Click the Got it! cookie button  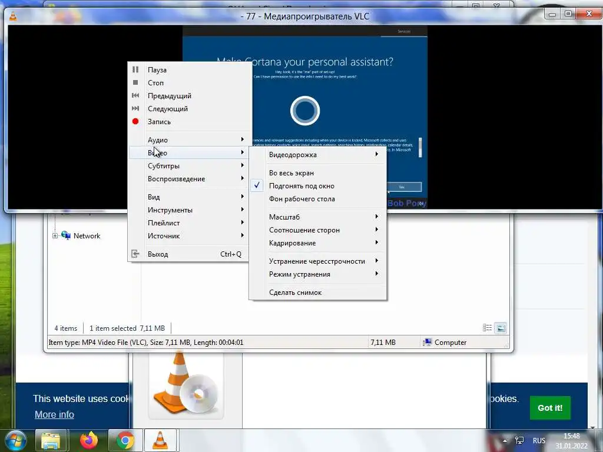coord(550,408)
